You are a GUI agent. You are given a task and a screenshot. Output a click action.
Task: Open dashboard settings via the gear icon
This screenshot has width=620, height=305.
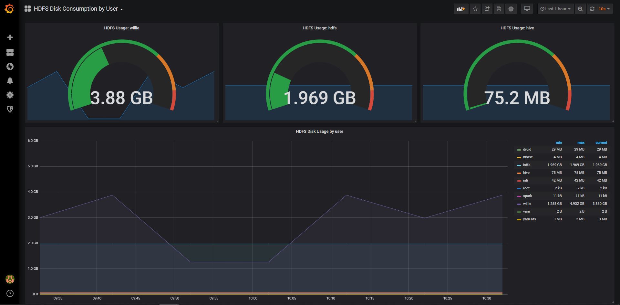(511, 9)
